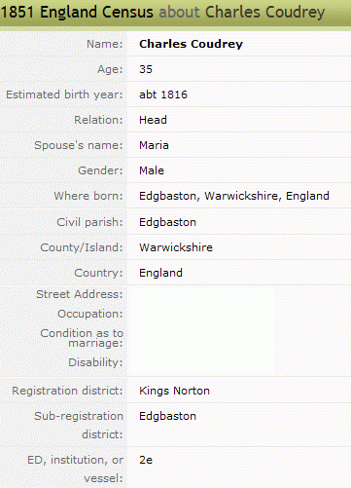Screen dimensions: 351x488
Task: Click the county value Warwickshire
Action: pyautogui.click(x=176, y=247)
